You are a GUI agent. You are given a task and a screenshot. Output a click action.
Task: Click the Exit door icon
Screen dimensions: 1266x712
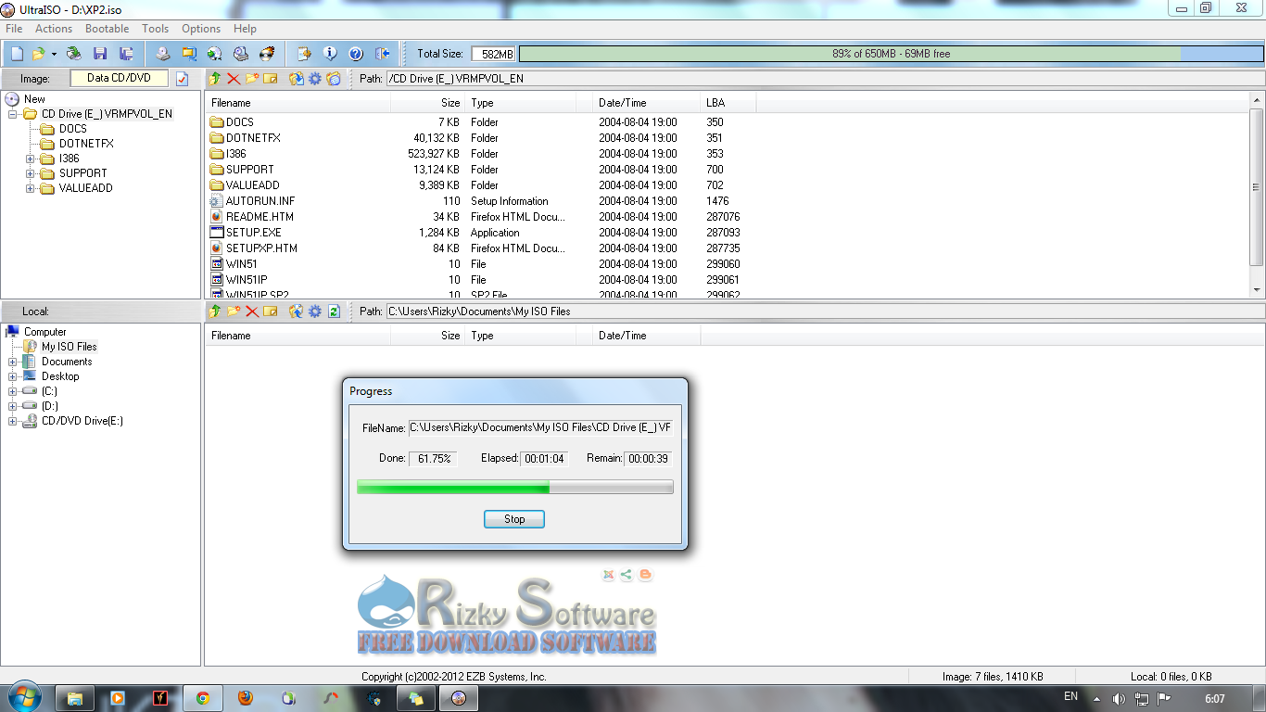382,54
